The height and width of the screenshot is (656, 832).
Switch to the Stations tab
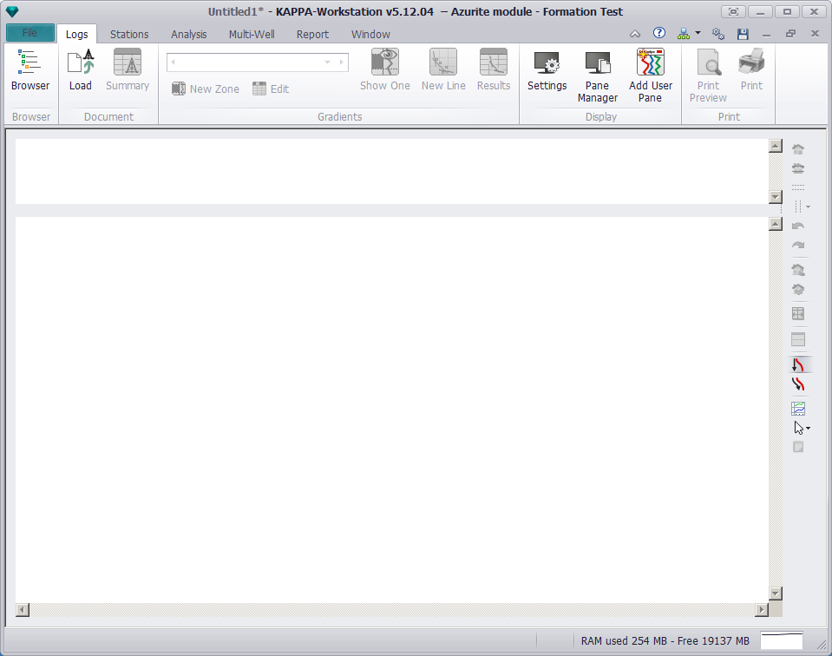[x=129, y=34]
